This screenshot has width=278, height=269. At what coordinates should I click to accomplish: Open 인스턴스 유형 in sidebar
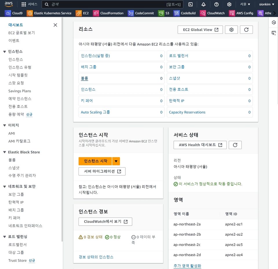pyautogui.click(x=20, y=67)
